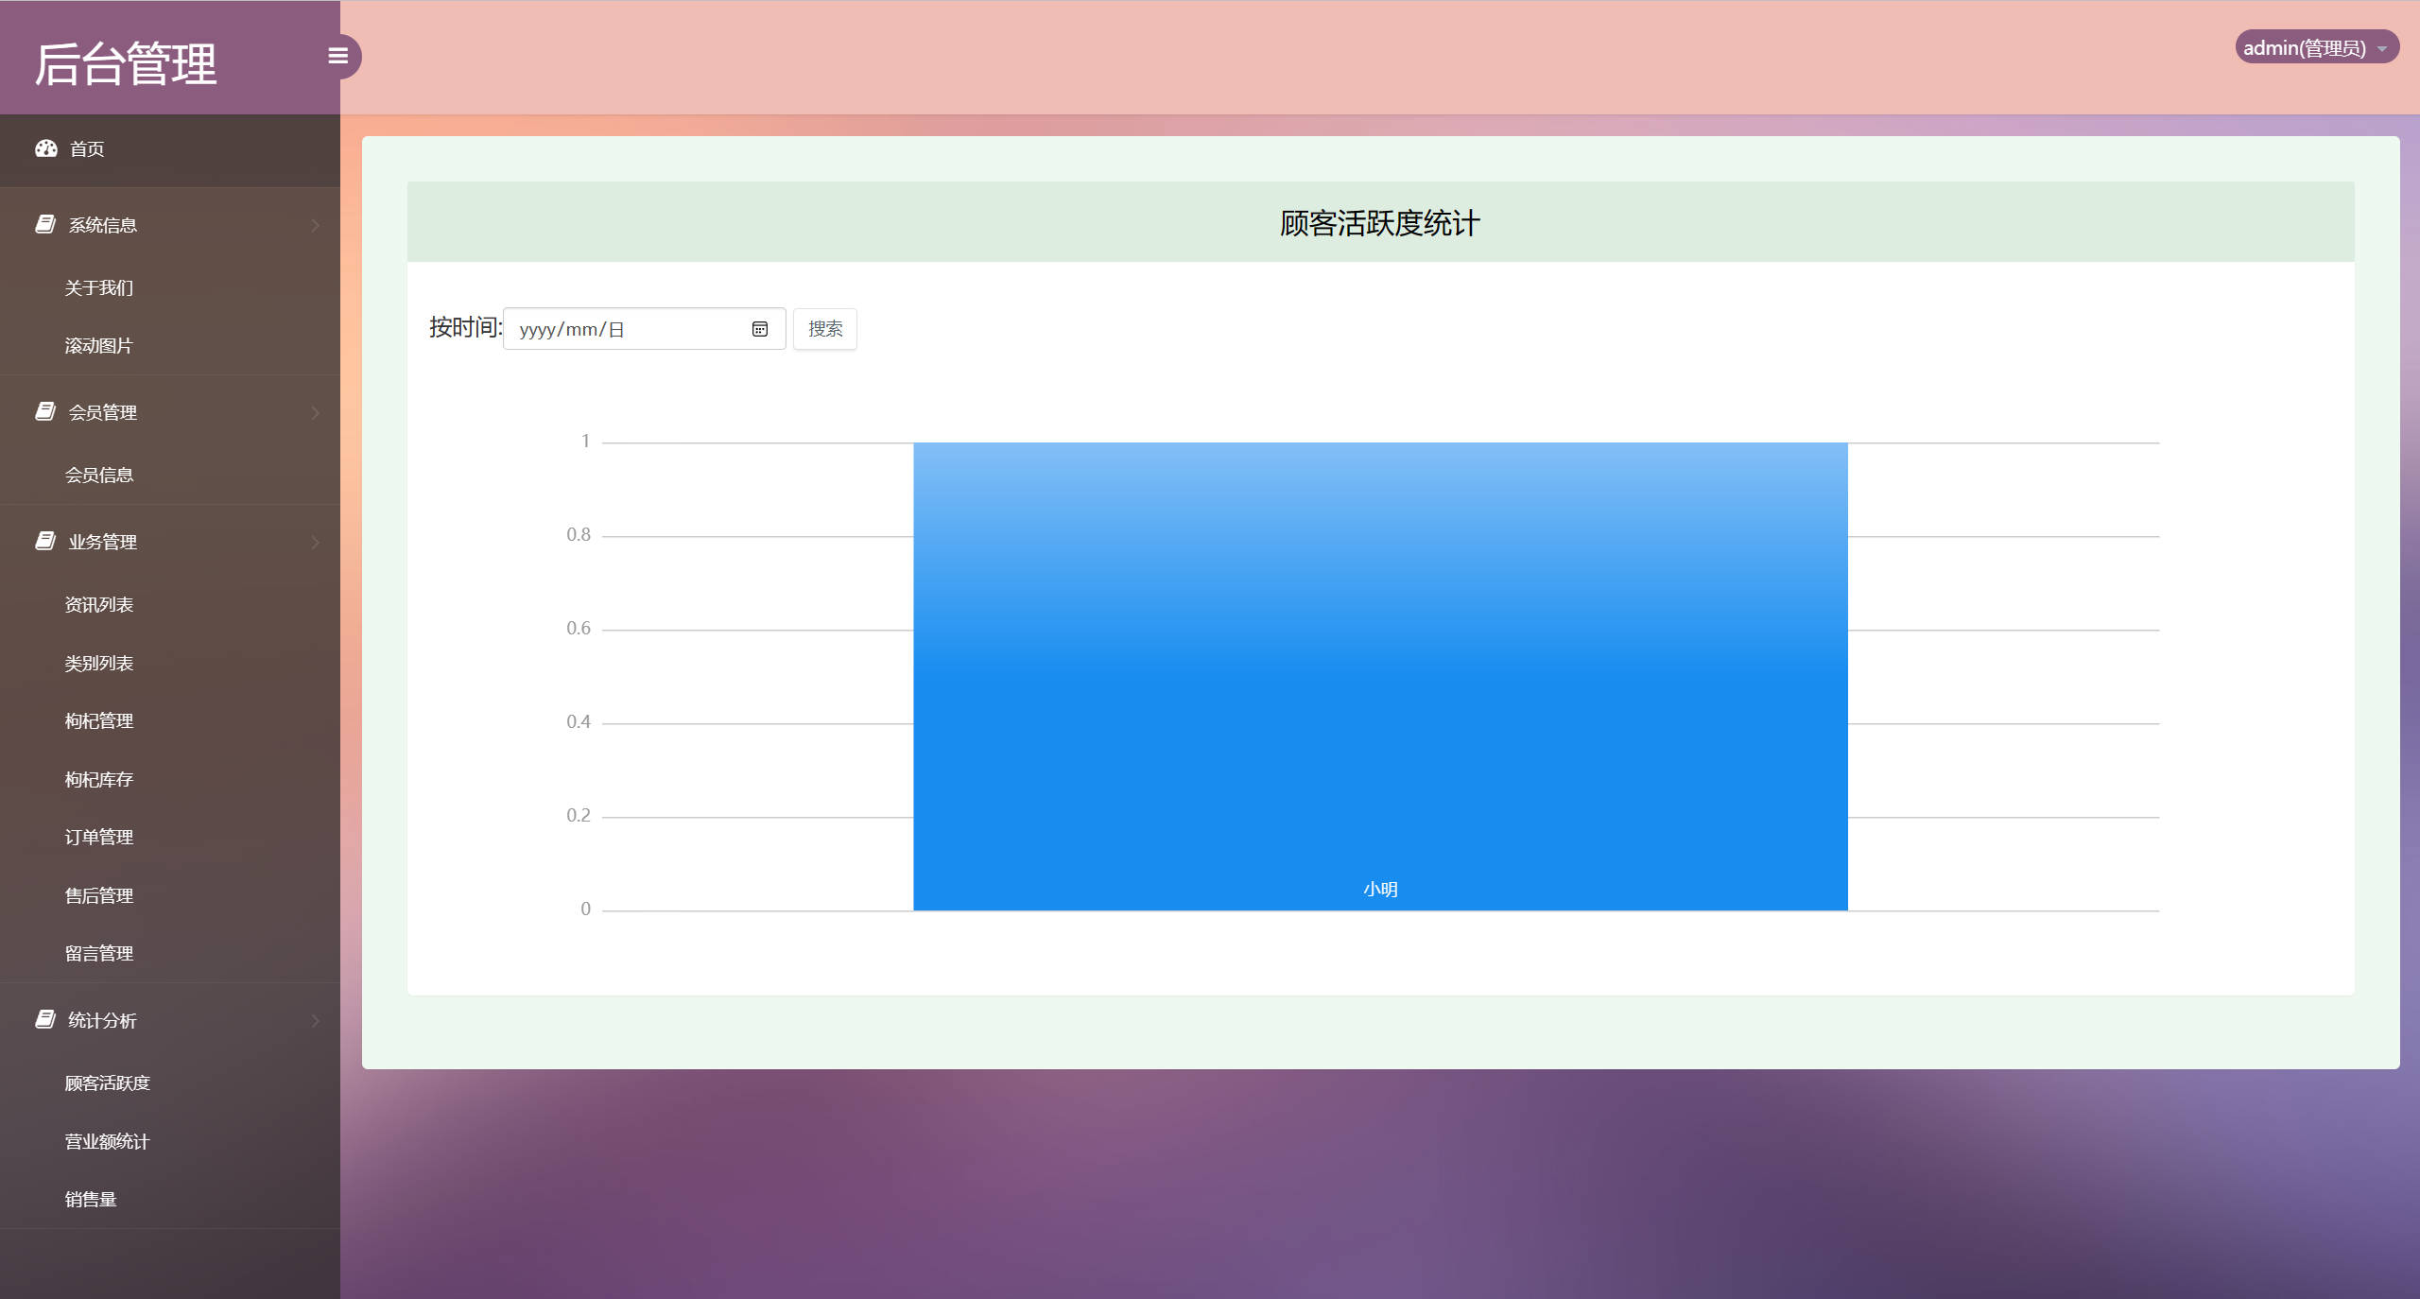2420x1299 pixels.
Task: Open the 销售量 page
Action: point(91,1200)
